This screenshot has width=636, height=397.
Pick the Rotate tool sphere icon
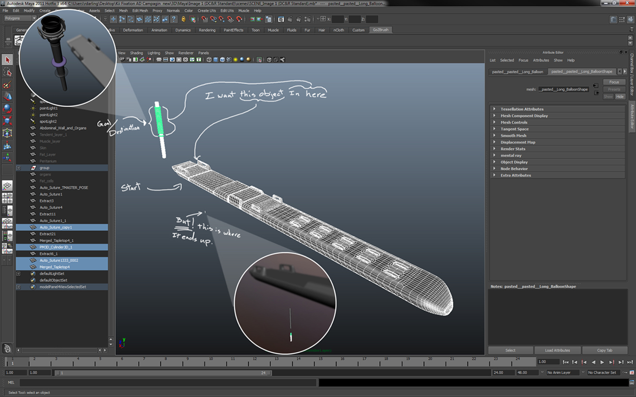coord(7,109)
